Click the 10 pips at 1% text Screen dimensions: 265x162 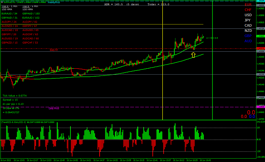(x=11, y=108)
